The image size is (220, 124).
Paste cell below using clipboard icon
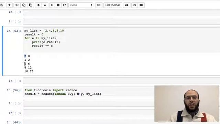(31, 5)
